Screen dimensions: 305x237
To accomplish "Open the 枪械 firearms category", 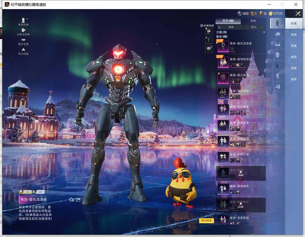I will click(x=294, y=34).
